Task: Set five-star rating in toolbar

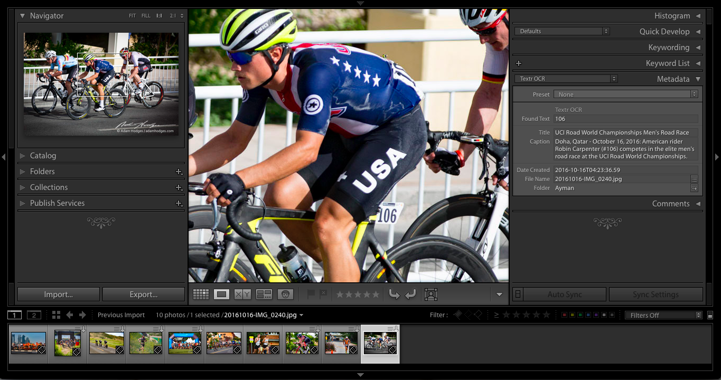Action: [x=376, y=294]
